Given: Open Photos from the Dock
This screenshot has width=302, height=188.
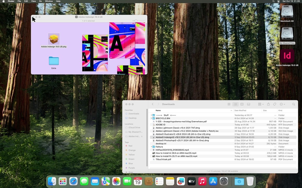Looking at the screenshot, I should (116, 181).
